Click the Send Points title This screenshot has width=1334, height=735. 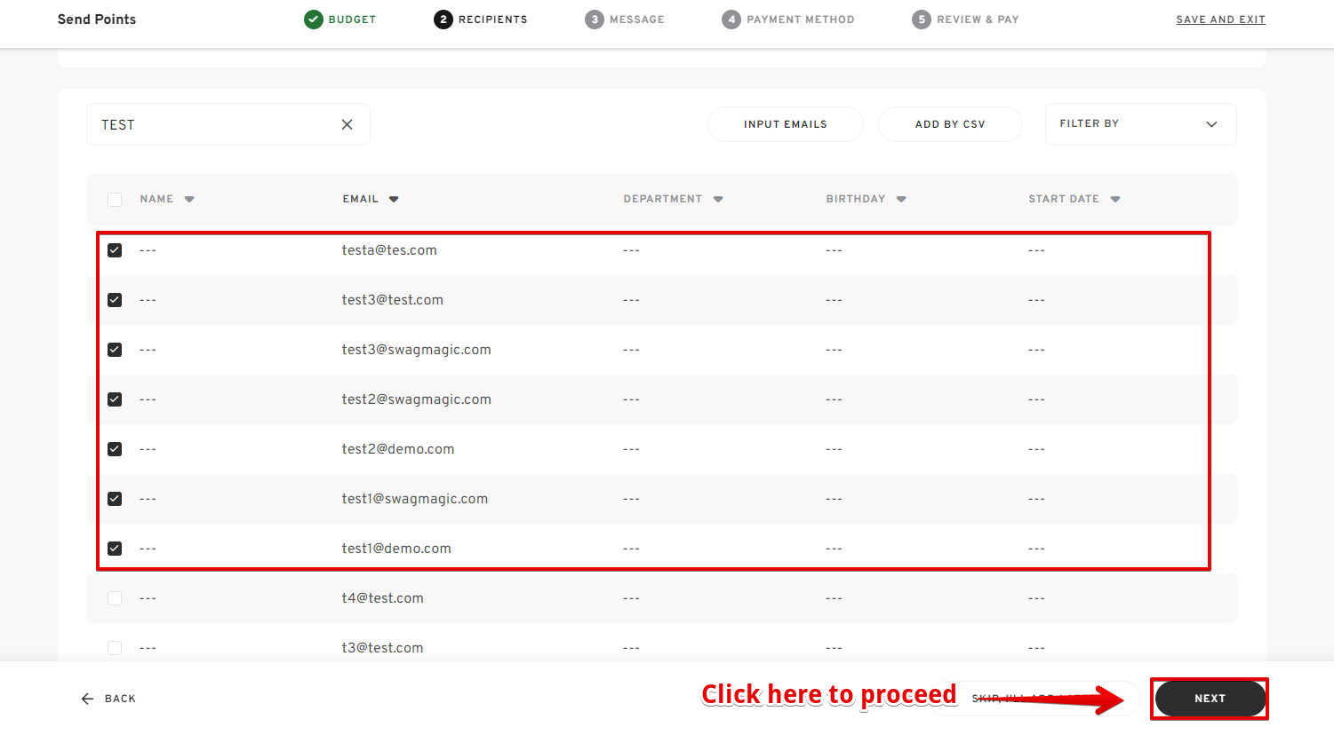(97, 20)
